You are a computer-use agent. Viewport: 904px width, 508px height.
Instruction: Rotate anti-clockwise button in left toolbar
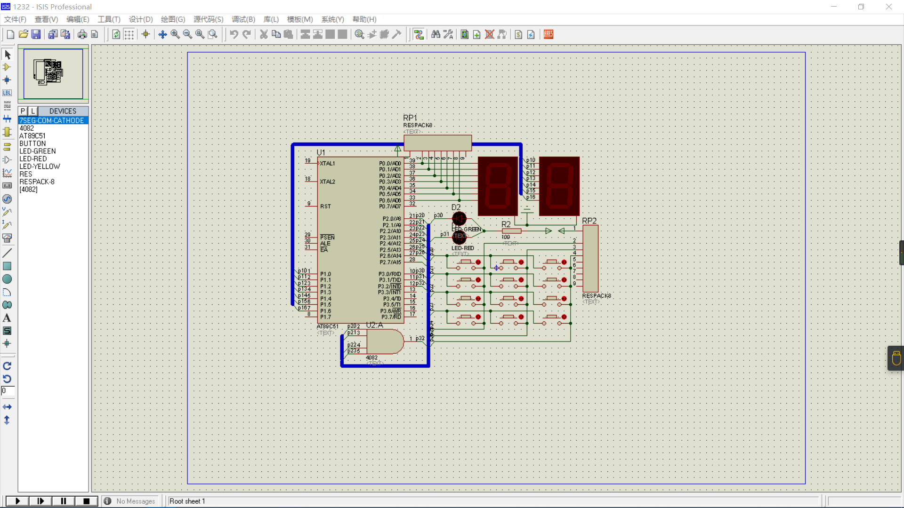(x=7, y=379)
